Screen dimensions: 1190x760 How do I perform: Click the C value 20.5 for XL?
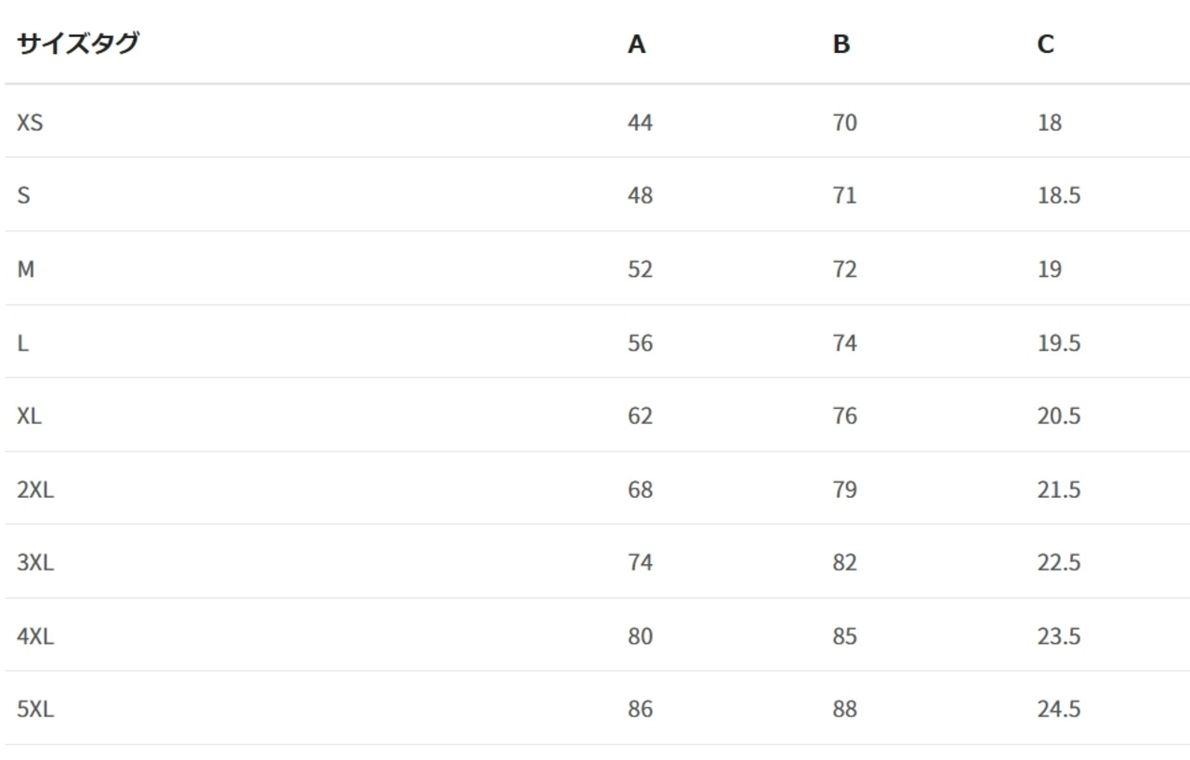point(1059,416)
